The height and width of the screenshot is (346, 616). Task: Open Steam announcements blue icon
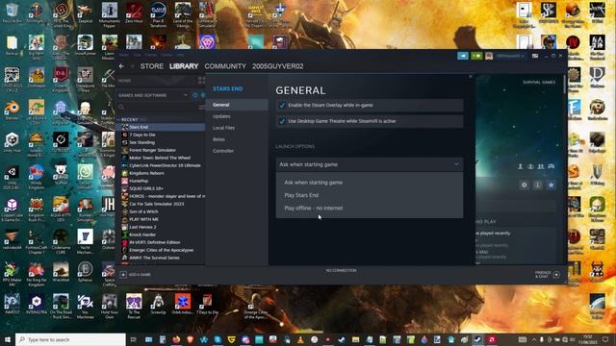tap(463, 56)
